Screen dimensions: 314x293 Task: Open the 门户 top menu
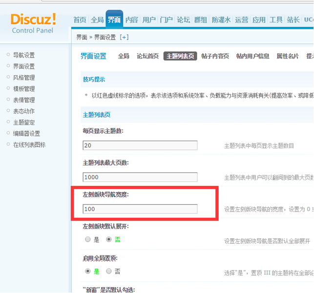tap(166, 20)
